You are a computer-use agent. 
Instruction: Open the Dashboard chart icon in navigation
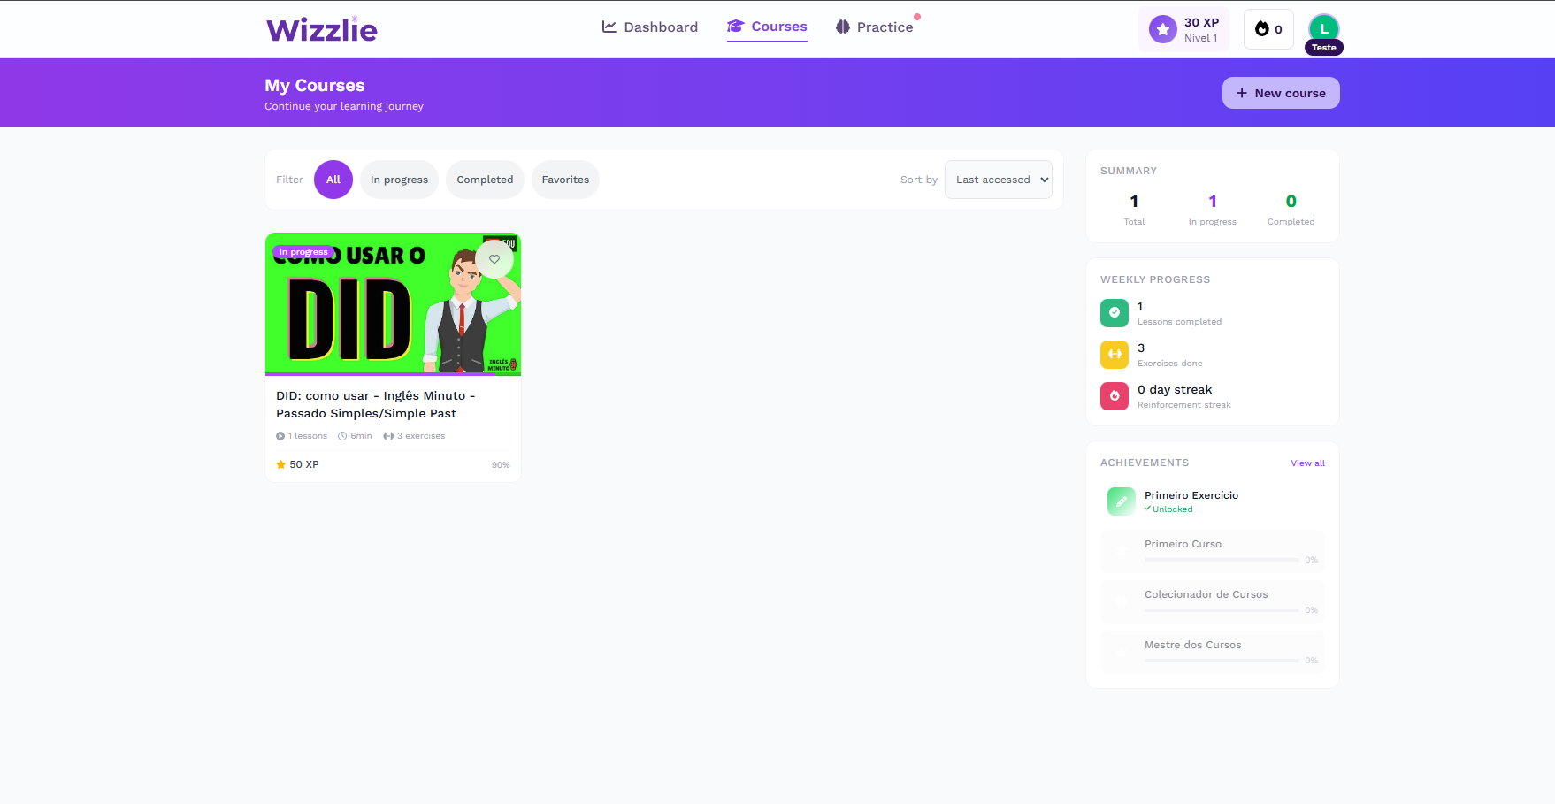click(608, 27)
